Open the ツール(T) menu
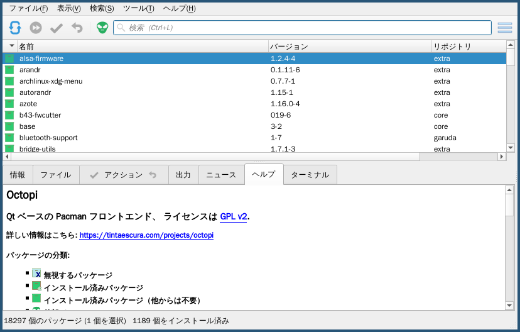 [139, 8]
